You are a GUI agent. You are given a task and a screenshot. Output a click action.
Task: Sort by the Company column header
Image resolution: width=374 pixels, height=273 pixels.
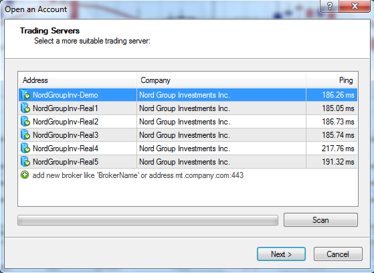coord(221,80)
